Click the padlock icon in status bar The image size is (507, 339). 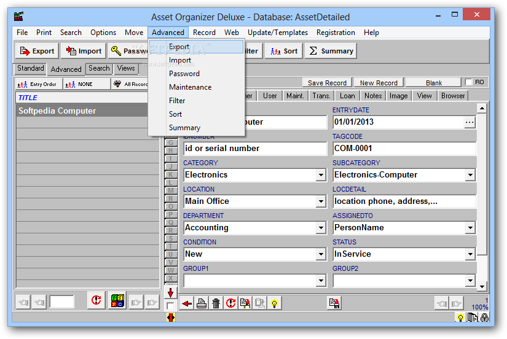tap(484, 318)
